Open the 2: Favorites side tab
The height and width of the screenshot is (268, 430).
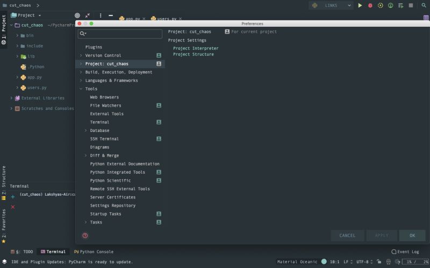(x=4, y=226)
